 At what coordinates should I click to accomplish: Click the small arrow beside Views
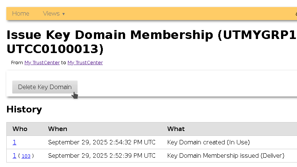click(63, 14)
